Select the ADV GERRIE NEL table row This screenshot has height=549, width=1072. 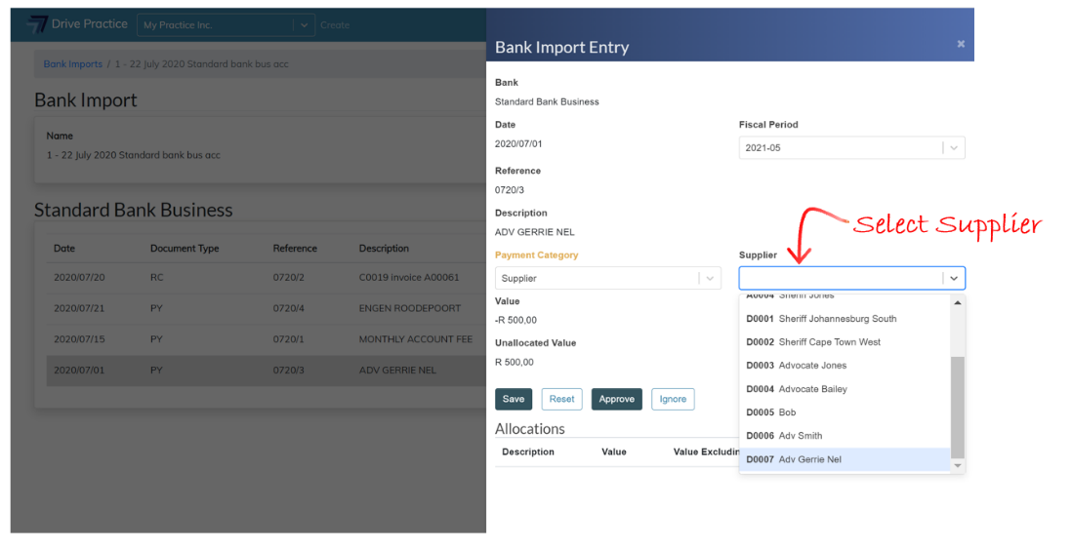pos(266,371)
